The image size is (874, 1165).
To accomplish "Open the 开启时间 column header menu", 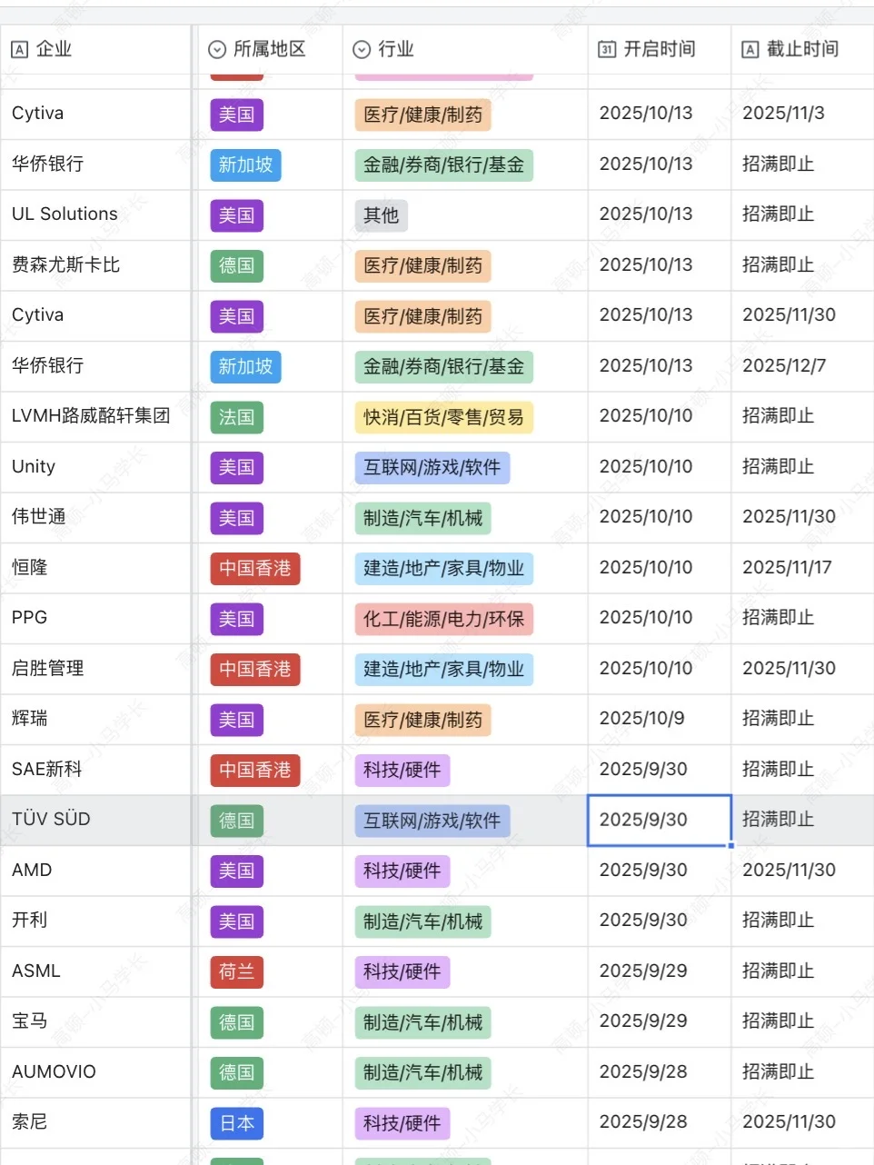I will click(x=660, y=50).
